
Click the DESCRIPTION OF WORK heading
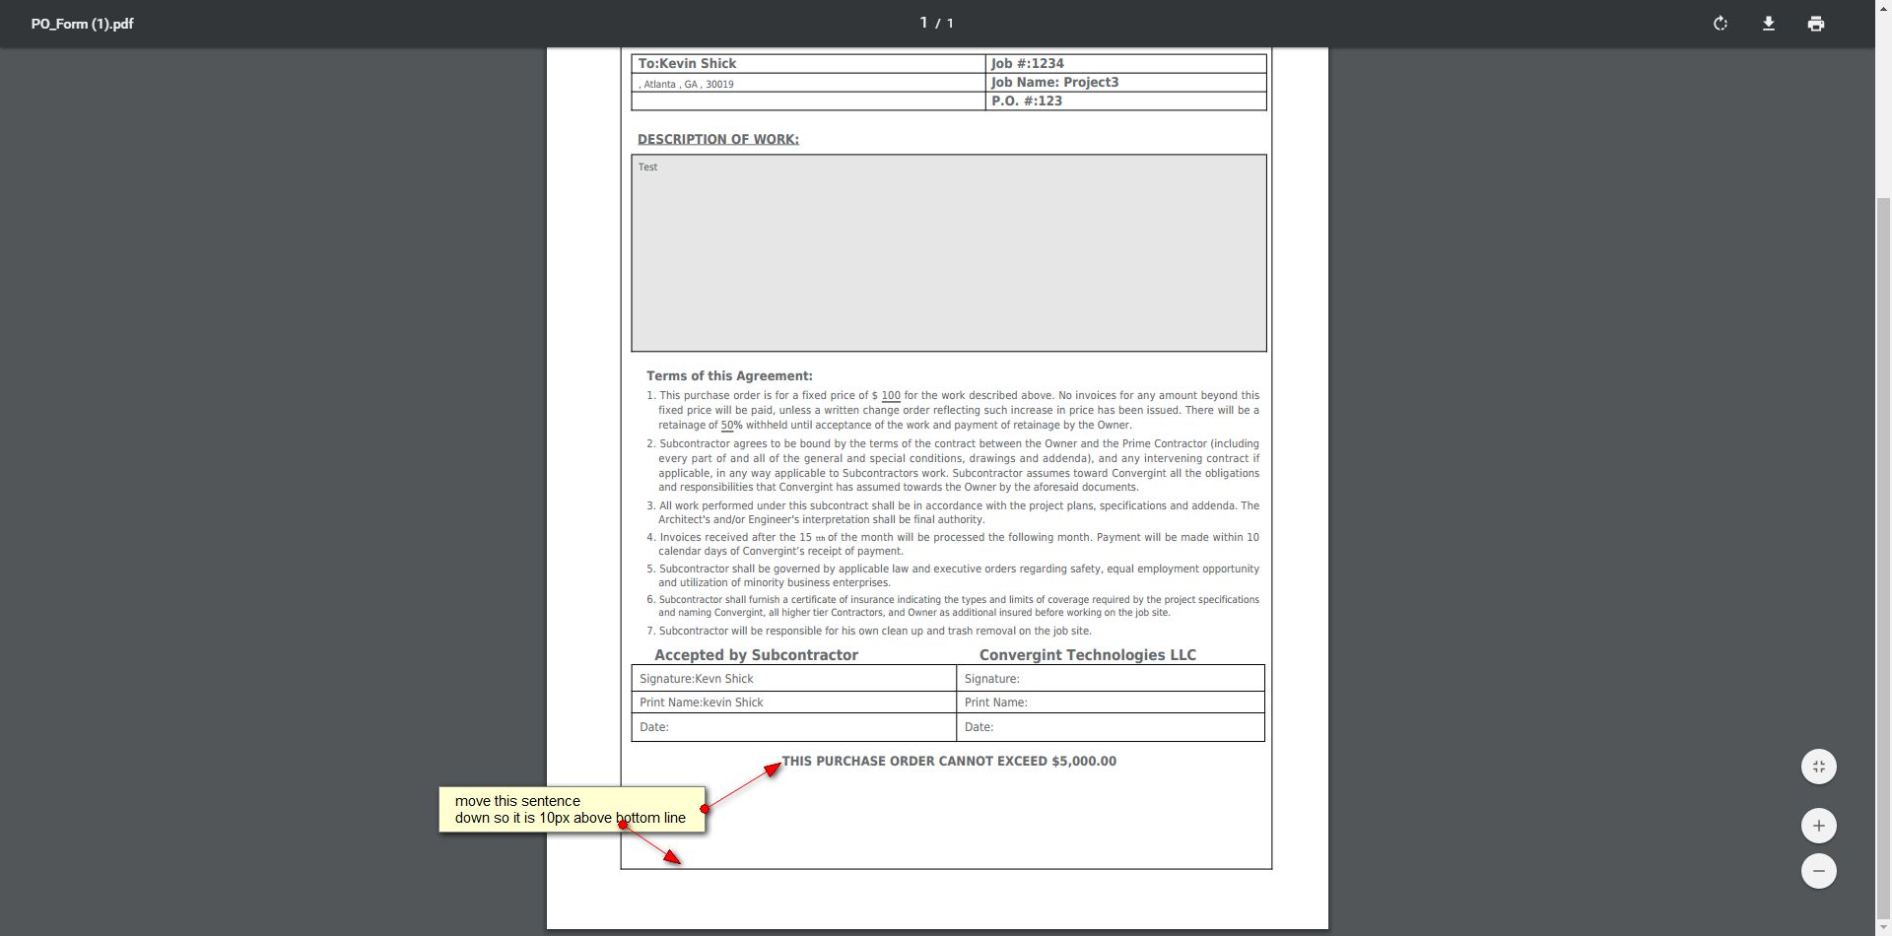[x=718, y=139]
